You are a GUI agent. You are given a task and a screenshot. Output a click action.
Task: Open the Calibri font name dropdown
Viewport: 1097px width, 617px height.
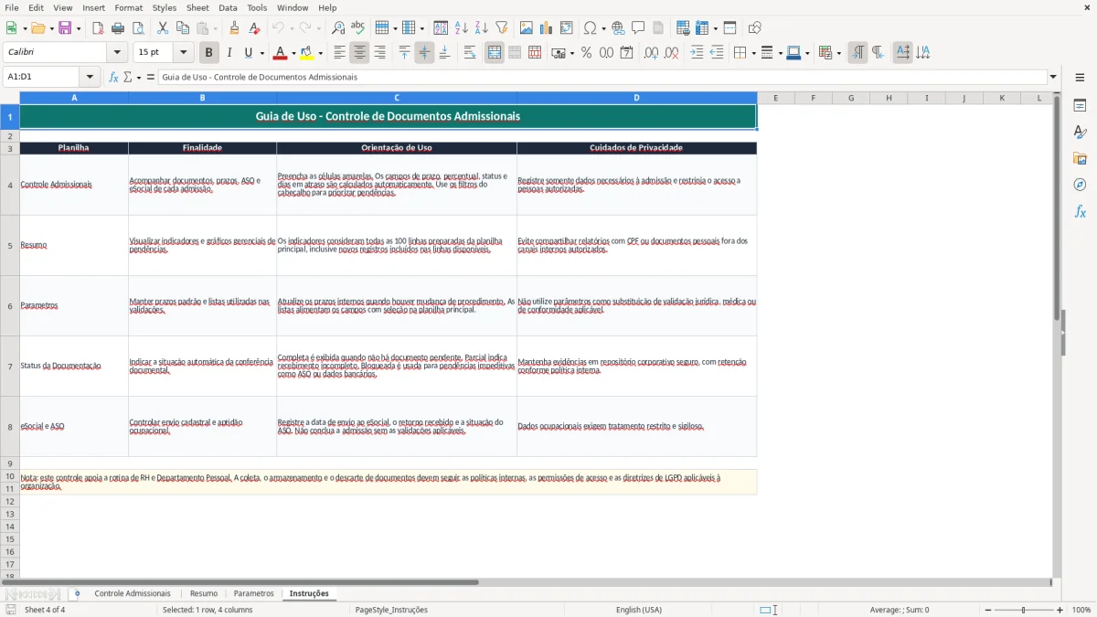pyautogui.click(x=116, y=53)
